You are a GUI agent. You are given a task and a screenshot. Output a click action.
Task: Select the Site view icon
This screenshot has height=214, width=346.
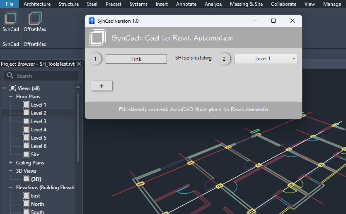(26, 154)
